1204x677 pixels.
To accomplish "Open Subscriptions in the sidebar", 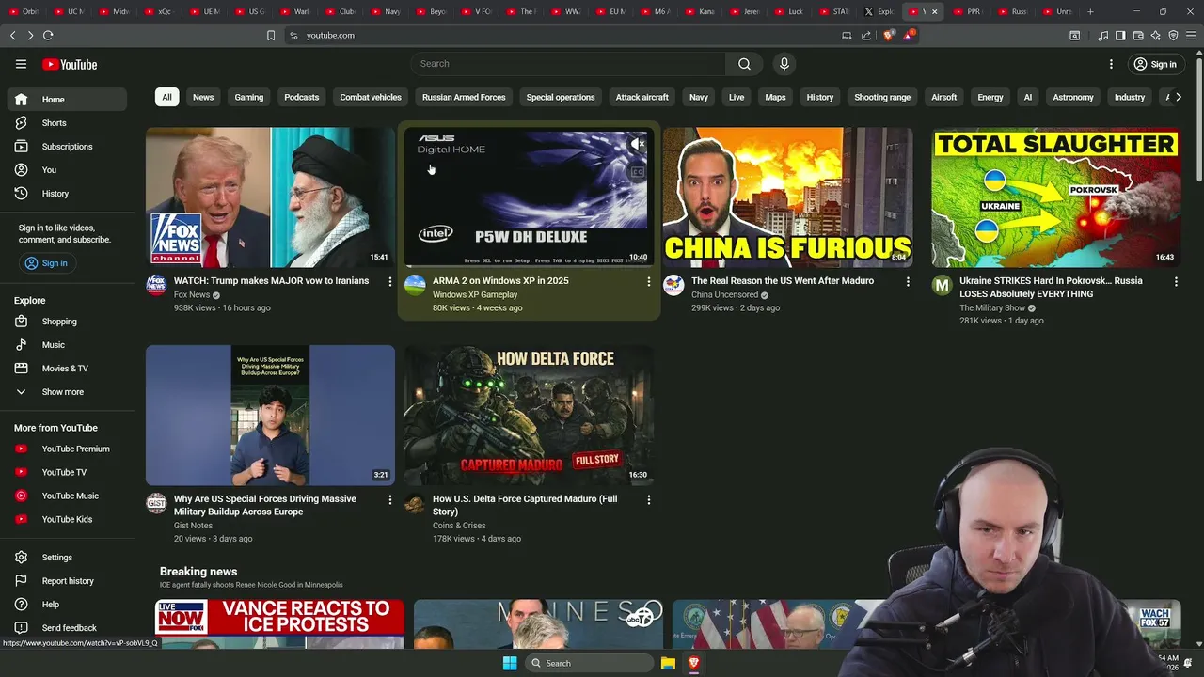I will click(67, 147).
